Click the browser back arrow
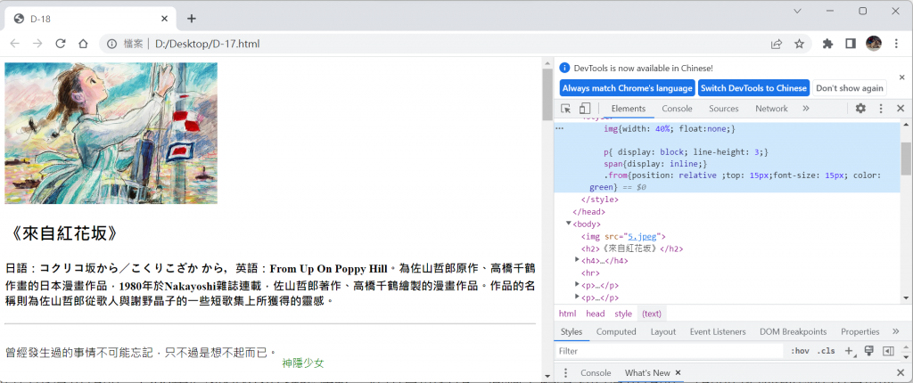 coord(14,44)
